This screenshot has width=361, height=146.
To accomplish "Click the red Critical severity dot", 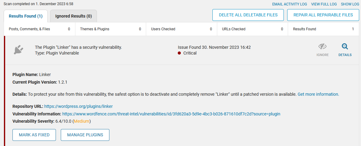I will [179, 53].
